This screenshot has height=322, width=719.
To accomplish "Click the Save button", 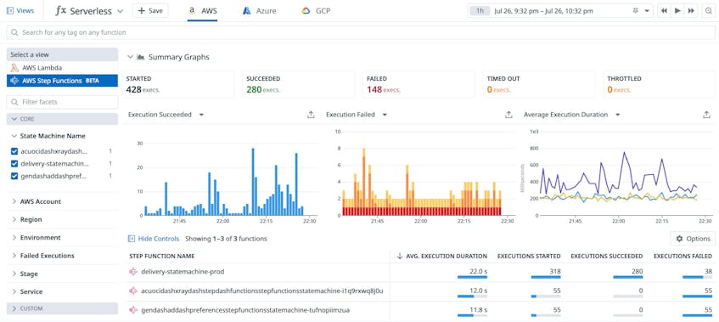I will (150, 11).
